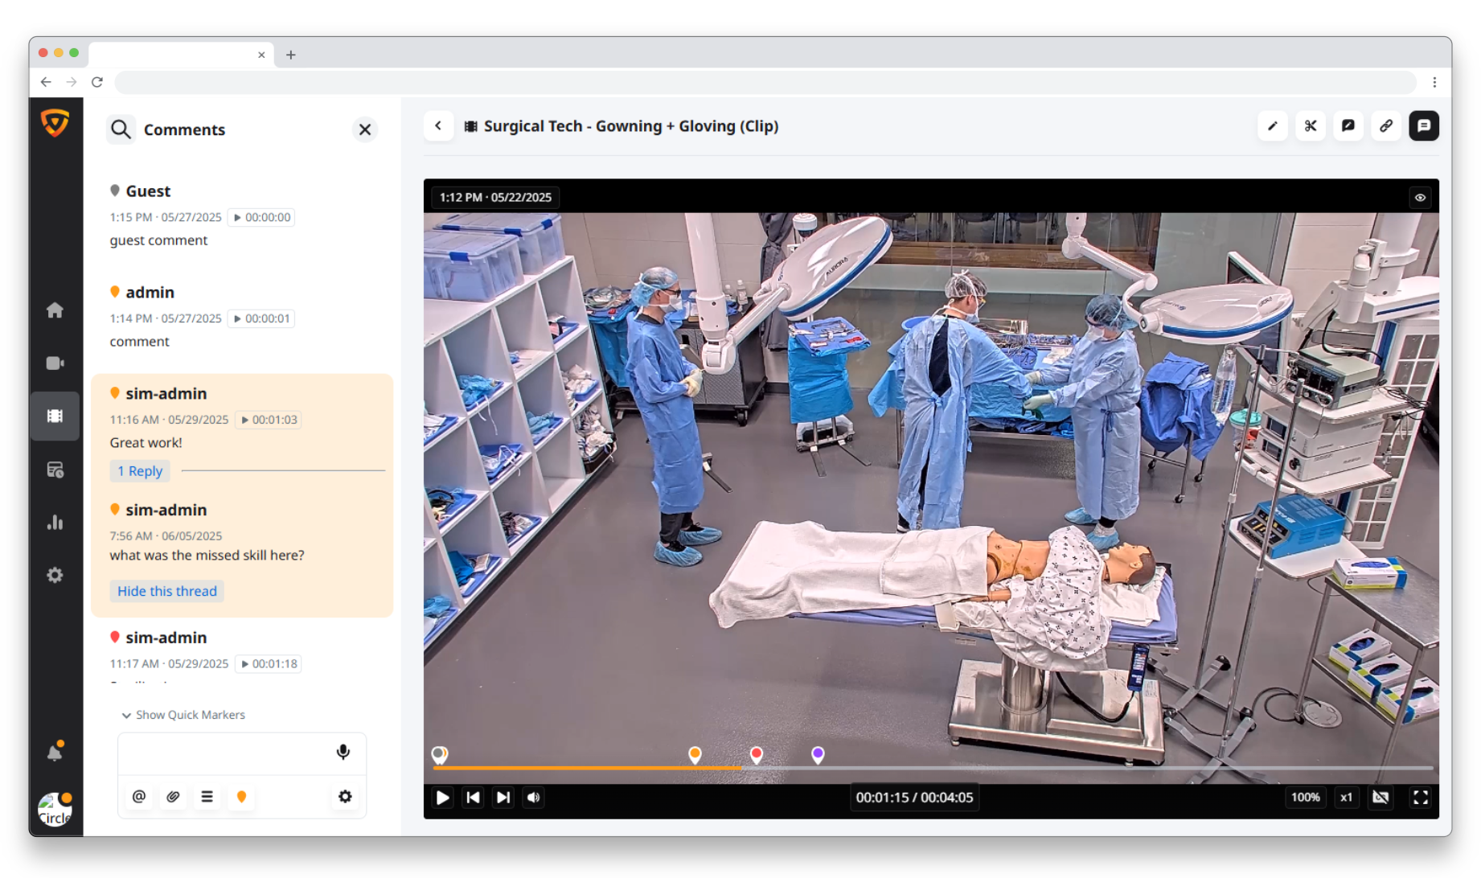The image size is (1481, 878).
Task: Jump to timestamp 00:01:18 in the sim-admin comment
Action: [269, 664]
